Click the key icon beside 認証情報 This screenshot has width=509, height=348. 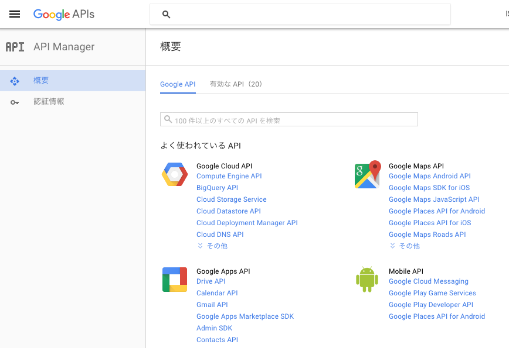(15, 101)
